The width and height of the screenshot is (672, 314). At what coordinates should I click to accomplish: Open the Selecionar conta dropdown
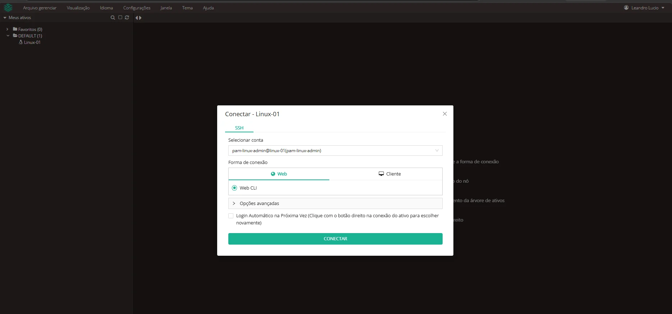coord(335,150)
